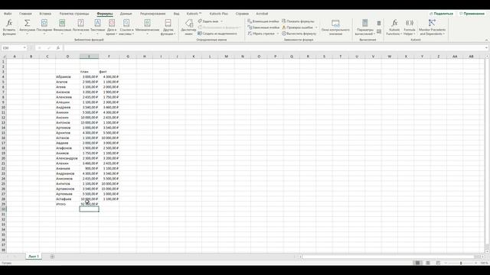Image resolution: width=490 pixels, height=275 pixels.
Task: Click Evaluate Formula
Action: click(299, 34)
